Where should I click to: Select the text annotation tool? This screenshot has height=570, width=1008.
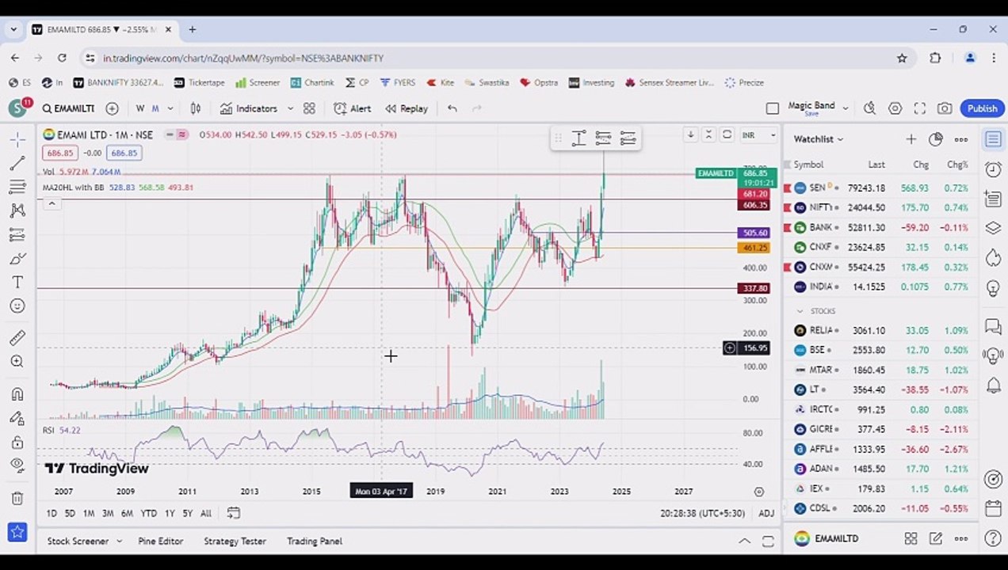[17, 283]
